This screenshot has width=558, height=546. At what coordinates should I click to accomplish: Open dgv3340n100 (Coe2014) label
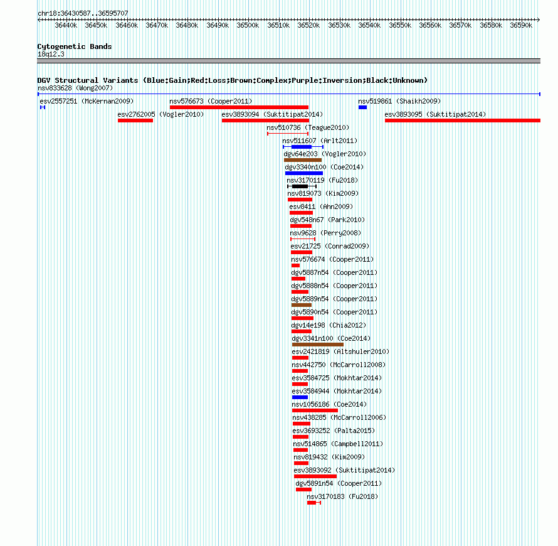(x=324, y=167)
